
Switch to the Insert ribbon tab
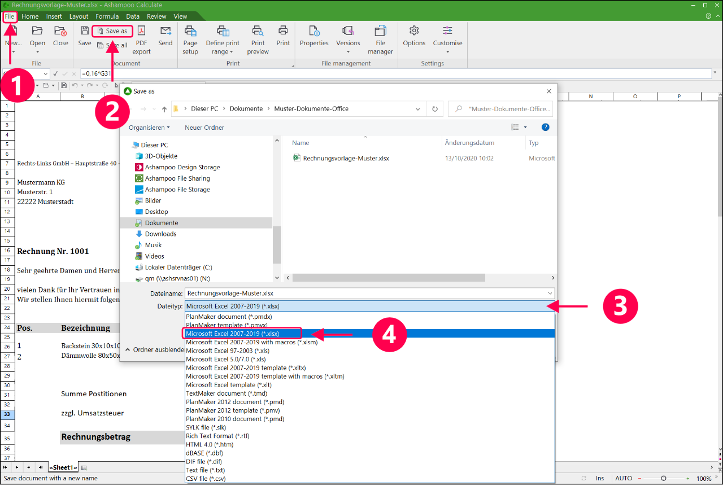point(54,16)
